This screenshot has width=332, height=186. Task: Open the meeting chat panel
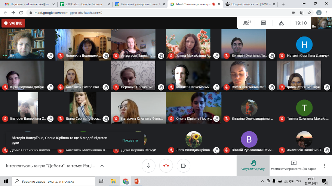tap(264, 23)
